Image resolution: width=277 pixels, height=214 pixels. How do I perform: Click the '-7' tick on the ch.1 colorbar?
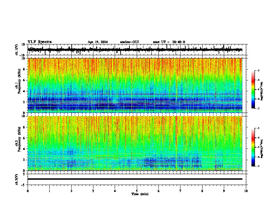(x=258, y=108)
